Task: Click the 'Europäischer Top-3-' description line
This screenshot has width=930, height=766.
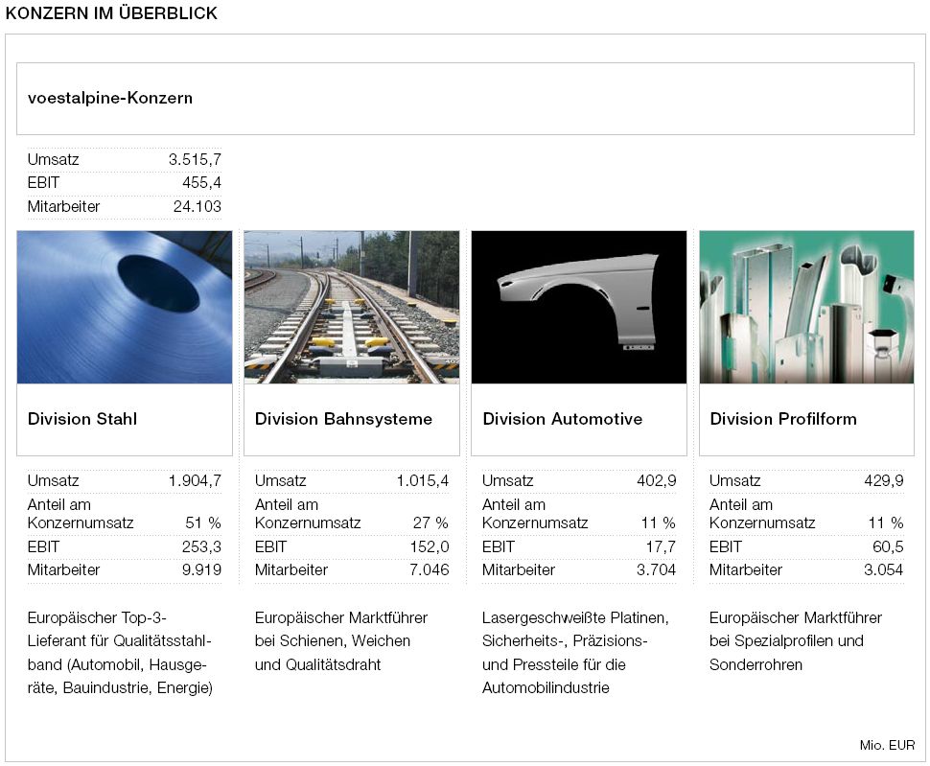Action: pyautogui.click(x=97, y=617)
